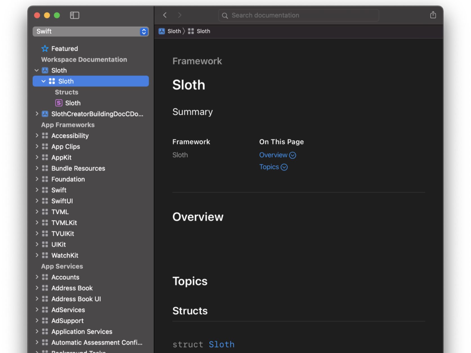Click the magnifying glass search icon
This screenshot has height=353, width=471.
pyautogui.click(x=225, y=15)
